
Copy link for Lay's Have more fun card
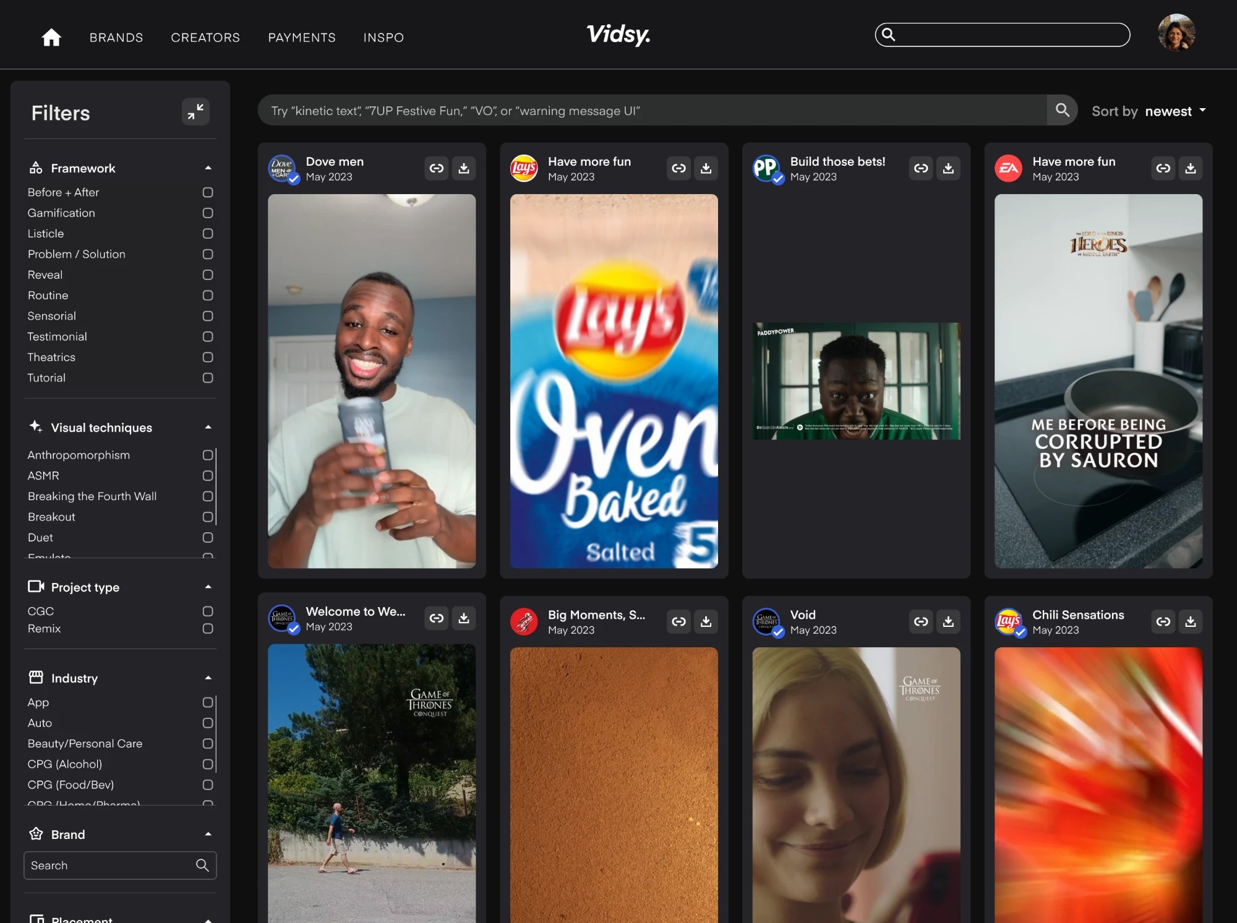(679, 168)
